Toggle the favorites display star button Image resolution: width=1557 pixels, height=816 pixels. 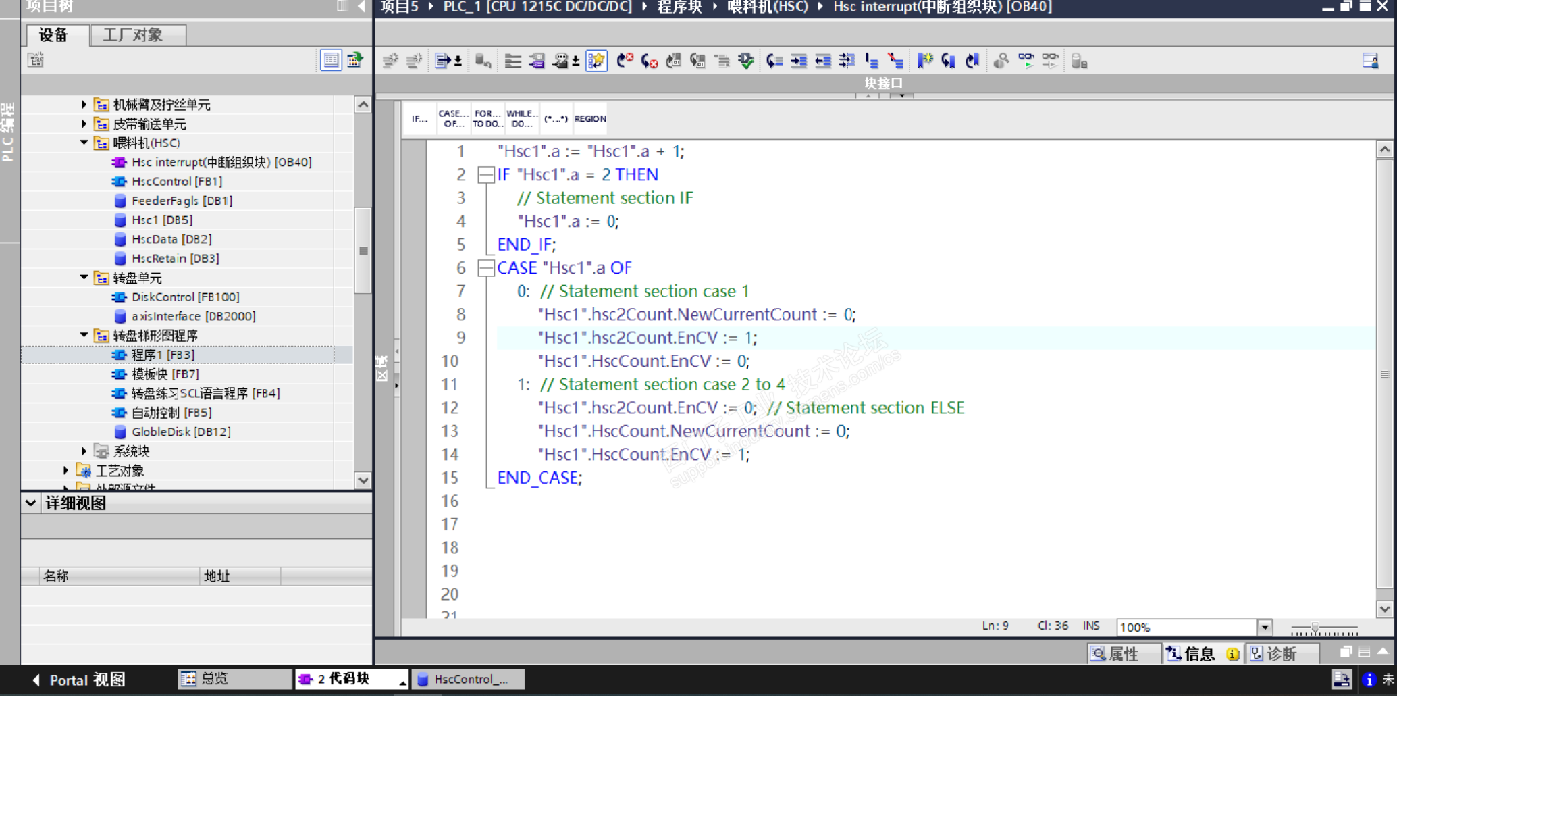[596, 61]
